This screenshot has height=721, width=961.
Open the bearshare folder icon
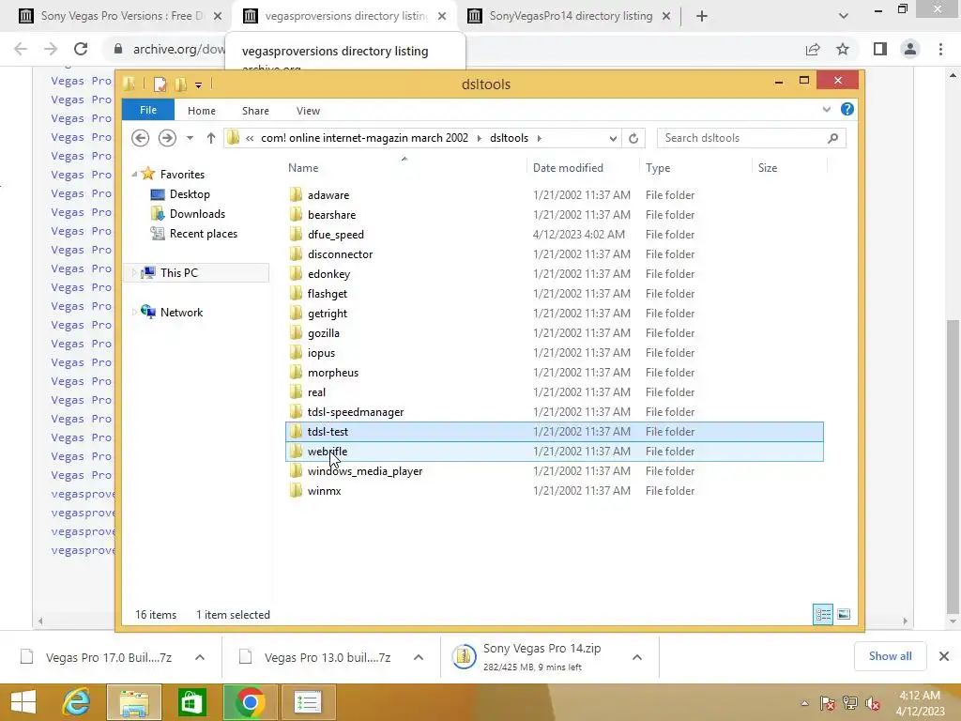[x=296, y=214]
